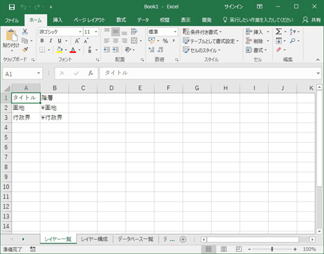Click the AutoSum sigma icon

pyautogui.click(x=279, y=32)
